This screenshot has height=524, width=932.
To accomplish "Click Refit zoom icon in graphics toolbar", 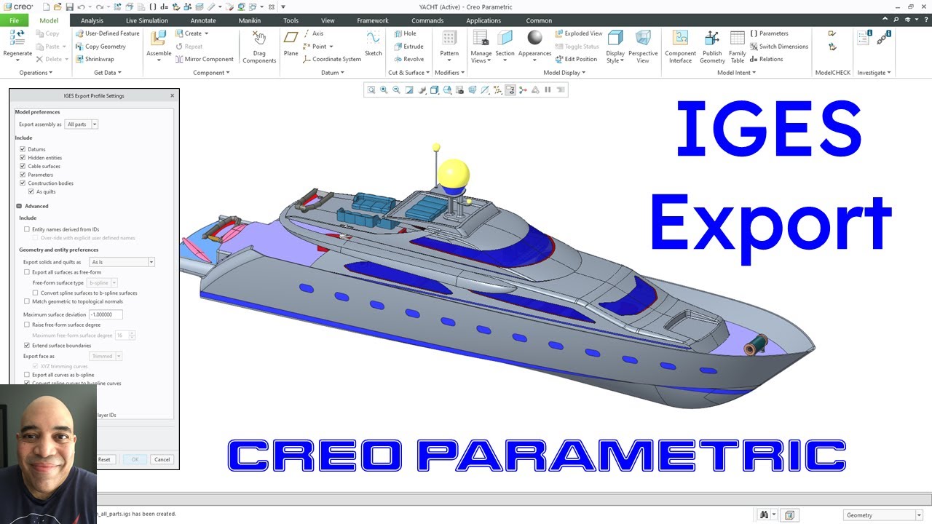I will (371, 90).
